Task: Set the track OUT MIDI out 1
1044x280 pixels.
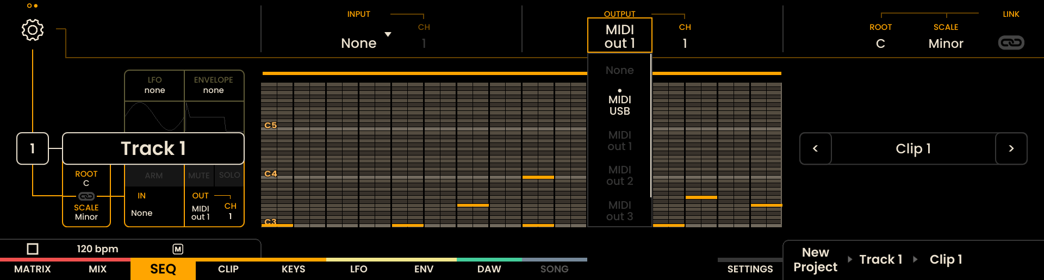Action: (x=200, y=213)
